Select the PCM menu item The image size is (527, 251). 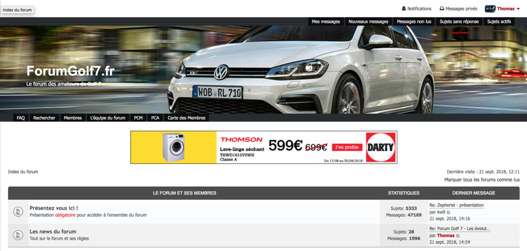point(138,118)
